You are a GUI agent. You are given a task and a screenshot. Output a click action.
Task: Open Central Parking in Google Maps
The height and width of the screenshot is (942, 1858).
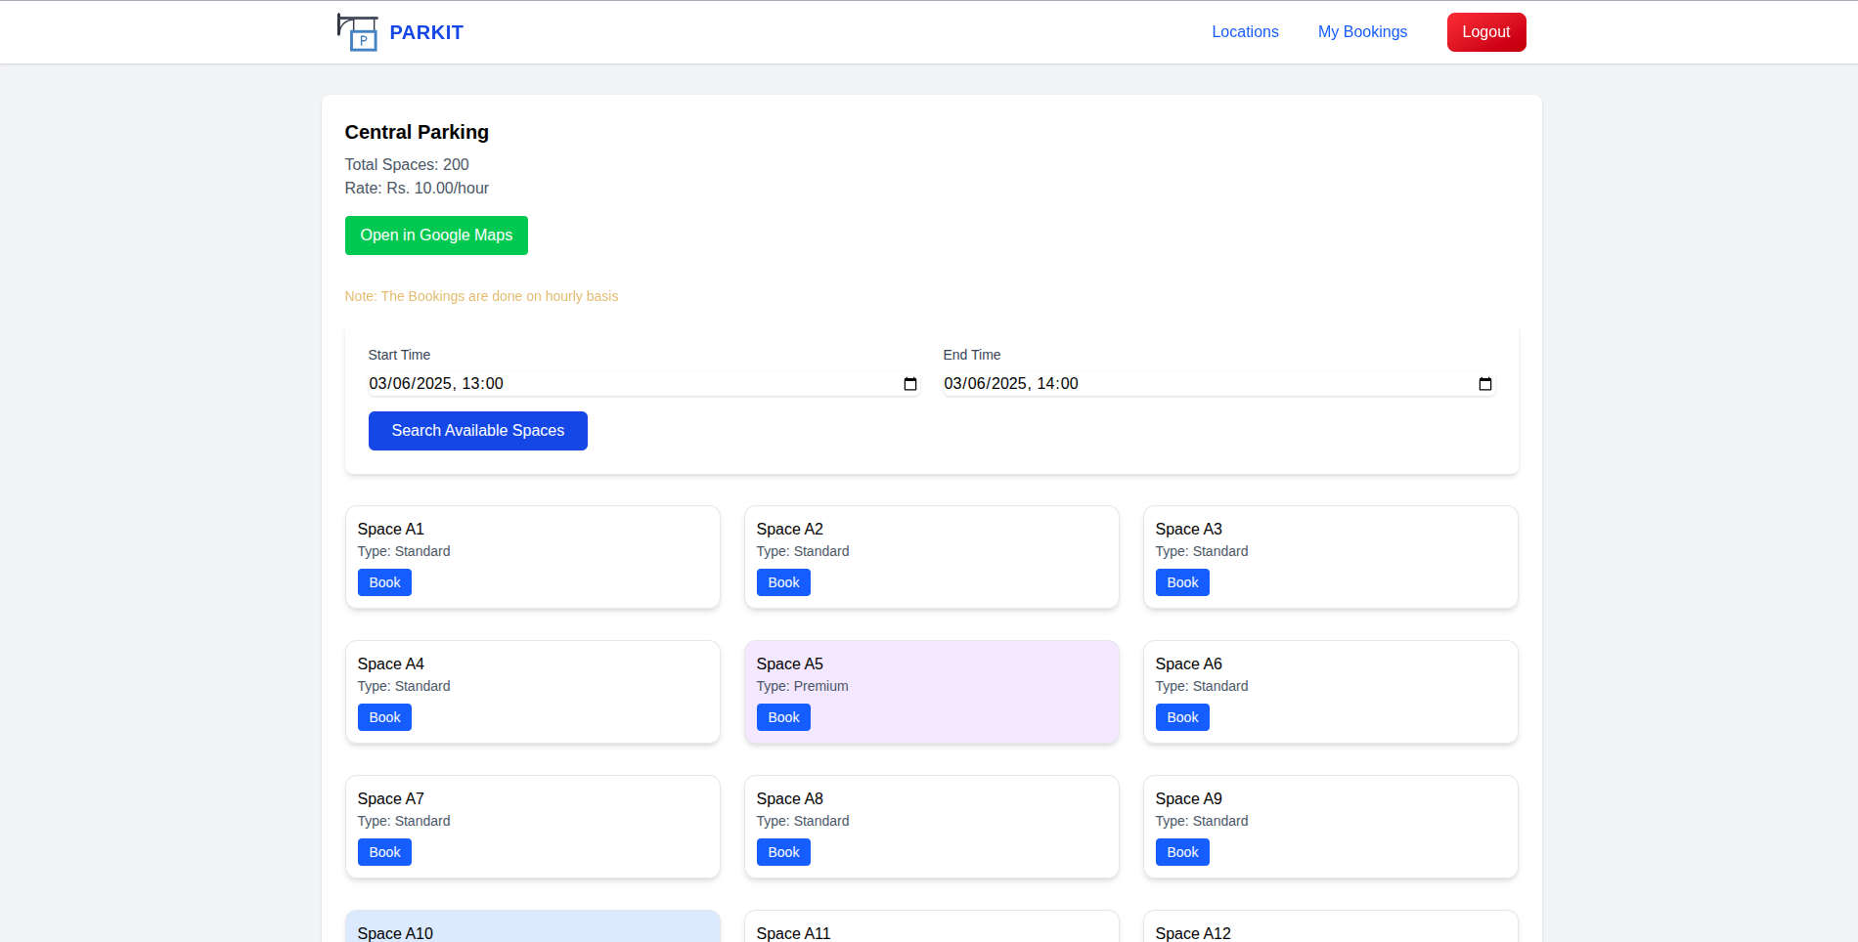click(x=436, y=235)
